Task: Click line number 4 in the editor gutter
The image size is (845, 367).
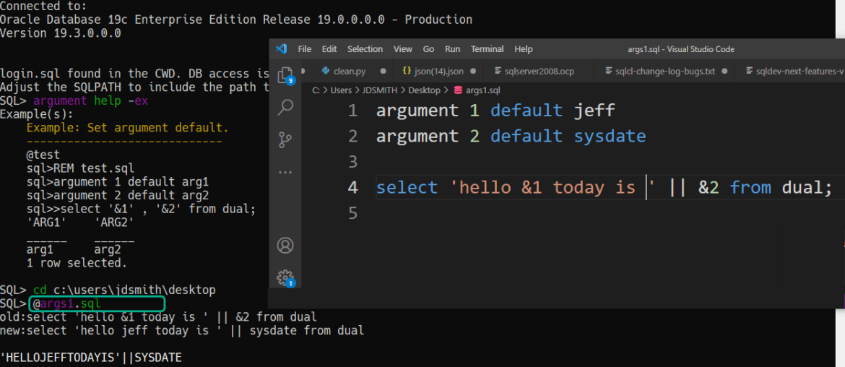Action: click(352, 188)
